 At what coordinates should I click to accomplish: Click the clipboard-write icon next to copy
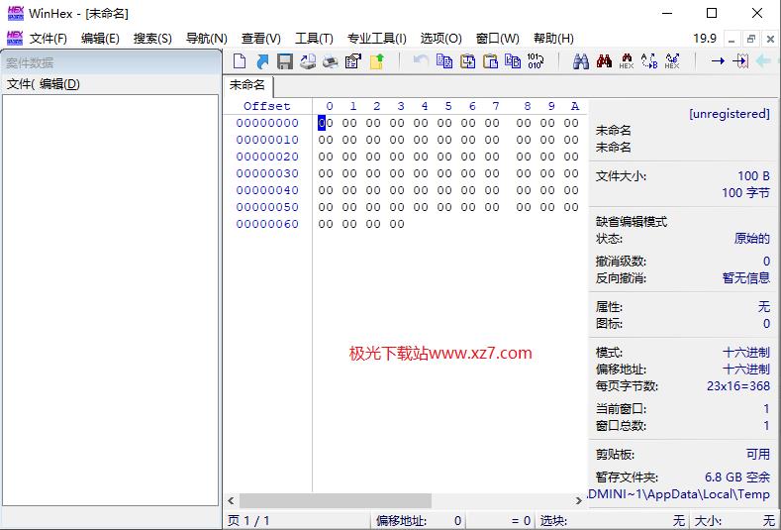[x=467, y=61]
